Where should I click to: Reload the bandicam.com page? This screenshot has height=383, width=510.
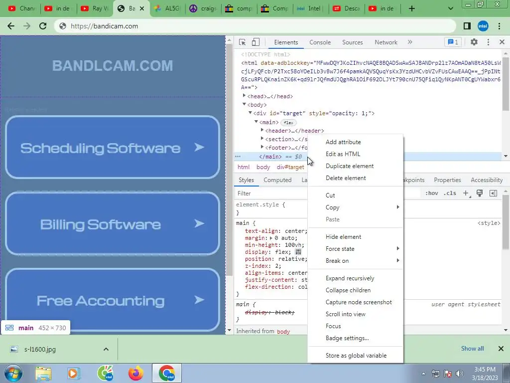(x=43, y=26)
